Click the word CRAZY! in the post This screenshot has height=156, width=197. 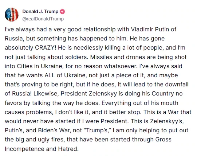click(x=46, y=48)
